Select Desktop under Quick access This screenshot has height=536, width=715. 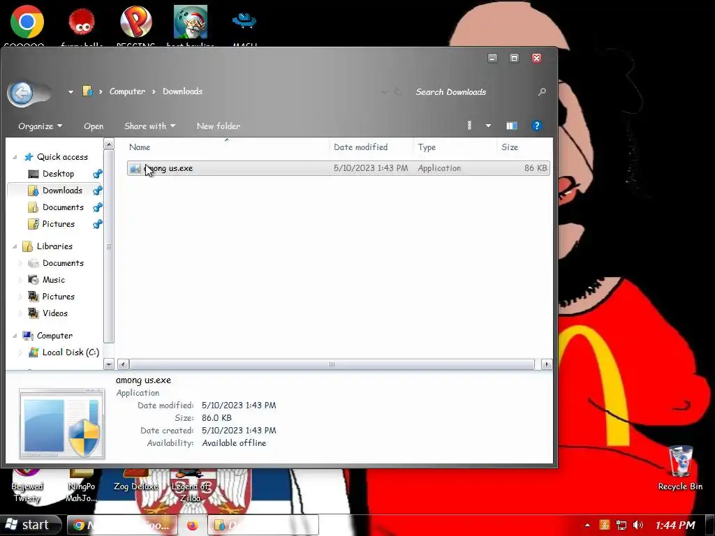click(58, 174)
